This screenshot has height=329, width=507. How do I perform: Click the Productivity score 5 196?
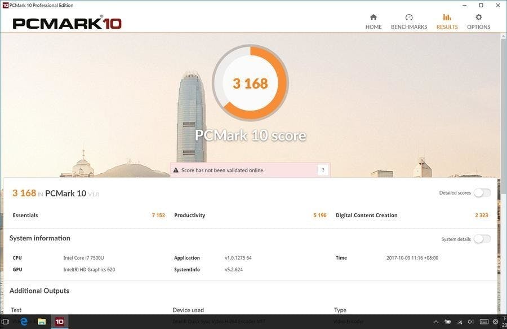point(320,216)
